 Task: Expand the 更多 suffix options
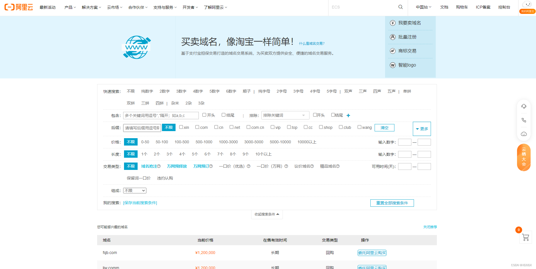pos(422,129)
